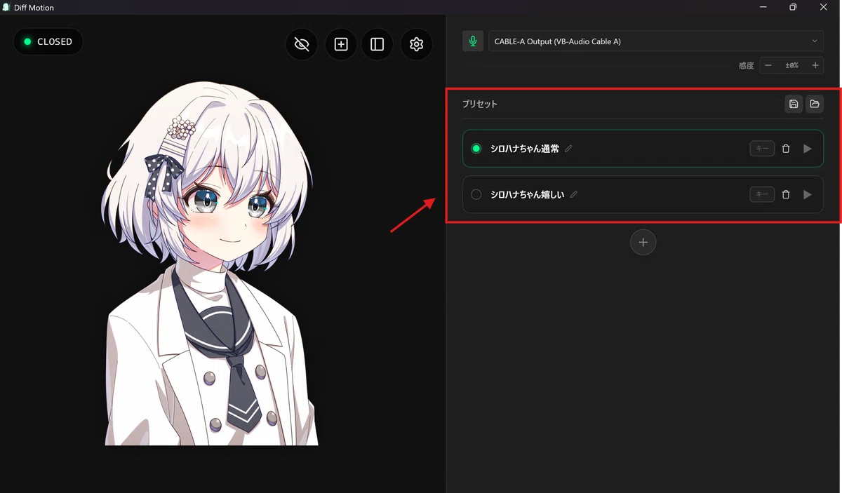
Task: Open settings with the gear icon
Action: pyautogui.click(x=417, y=44)
